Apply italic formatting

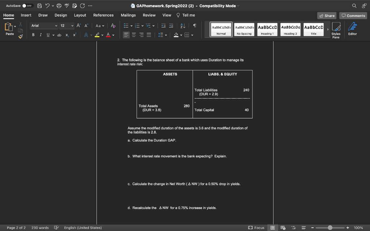[41, 35]
